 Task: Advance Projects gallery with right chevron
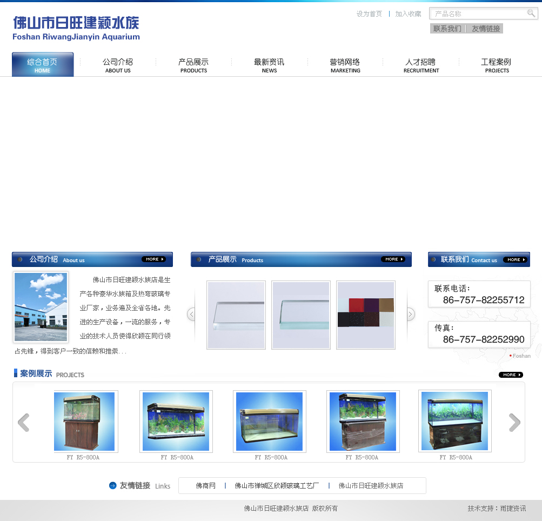coord(514,423)
